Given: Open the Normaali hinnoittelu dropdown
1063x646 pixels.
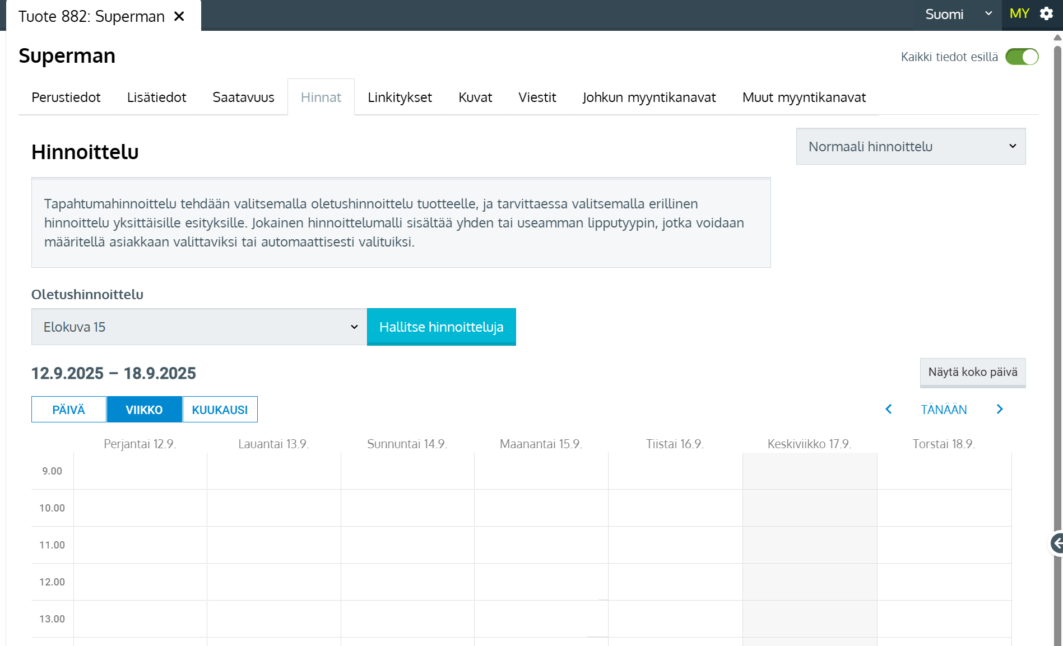Looking at the screenshot, I should point(911,146).
